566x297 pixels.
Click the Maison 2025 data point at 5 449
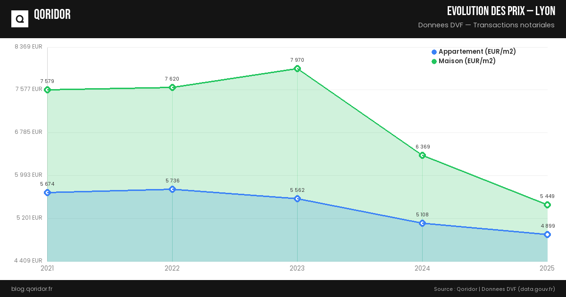tap(547, 205)
